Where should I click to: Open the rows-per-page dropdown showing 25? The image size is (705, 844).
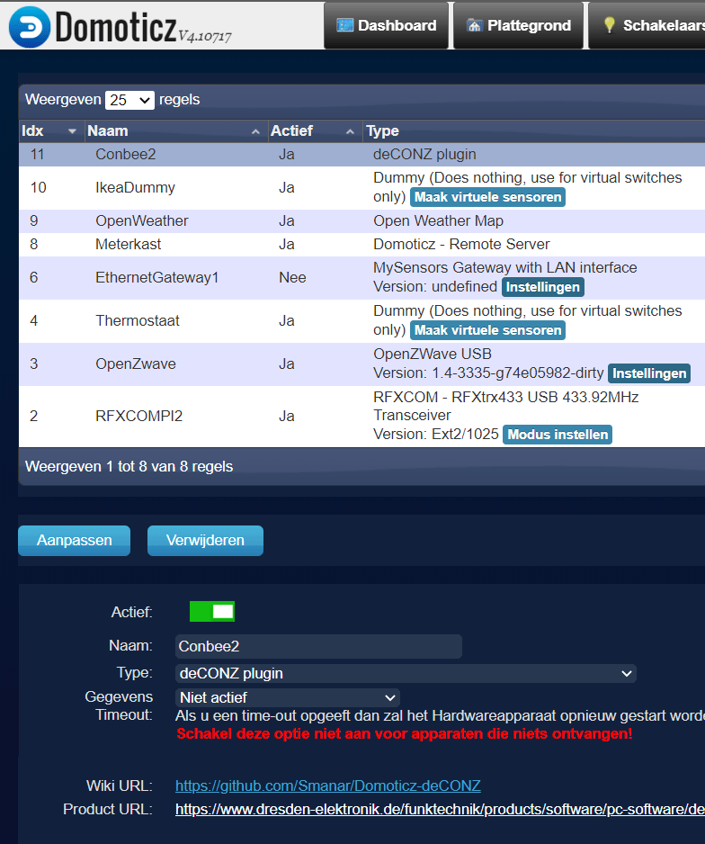(x=129, y=100)
